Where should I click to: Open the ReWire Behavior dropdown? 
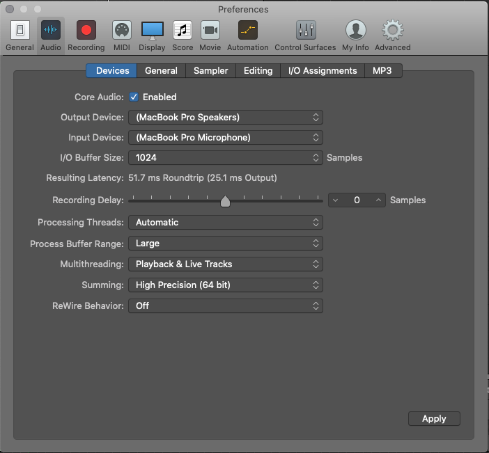226,306
